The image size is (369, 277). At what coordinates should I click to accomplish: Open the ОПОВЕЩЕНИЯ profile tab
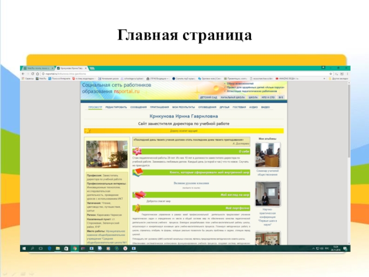click(207, 107)
